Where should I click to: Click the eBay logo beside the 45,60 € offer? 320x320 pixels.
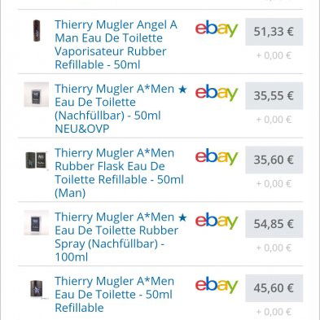[x=217, y=285]
